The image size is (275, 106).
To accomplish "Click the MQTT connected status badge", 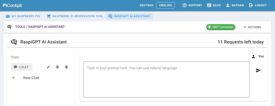I will [x=221, y=27].
